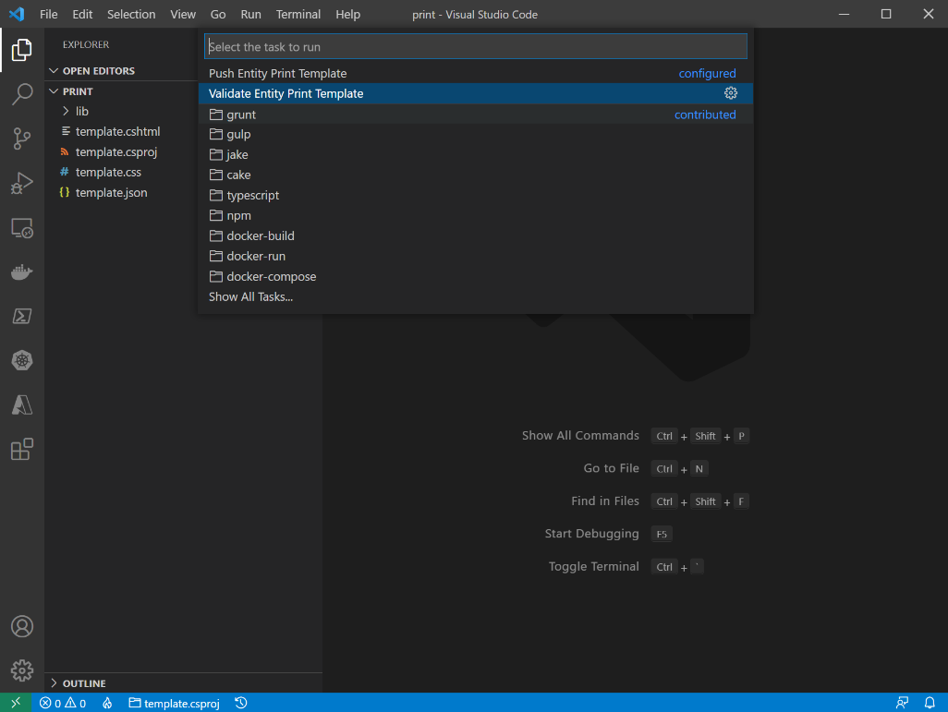This screenshot has height=712, width=948.
Task: Open the Accounts menu icon
Action: point(22,626)
